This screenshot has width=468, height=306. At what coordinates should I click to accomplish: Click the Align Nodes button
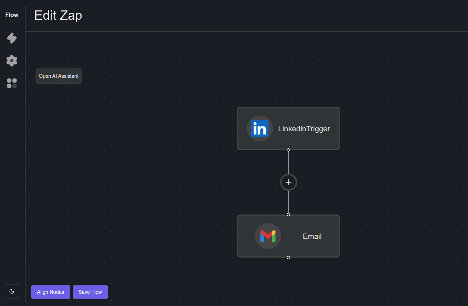(x=51, y=292)
